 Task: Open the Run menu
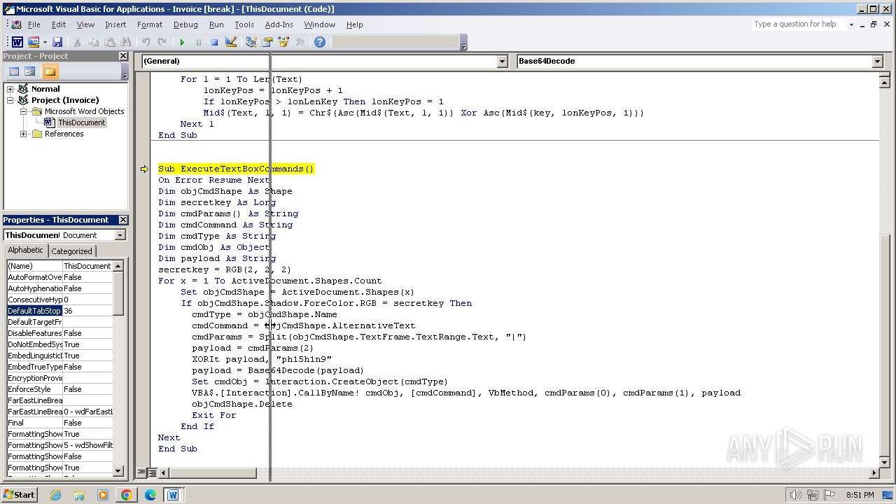(x=216, y=24)
